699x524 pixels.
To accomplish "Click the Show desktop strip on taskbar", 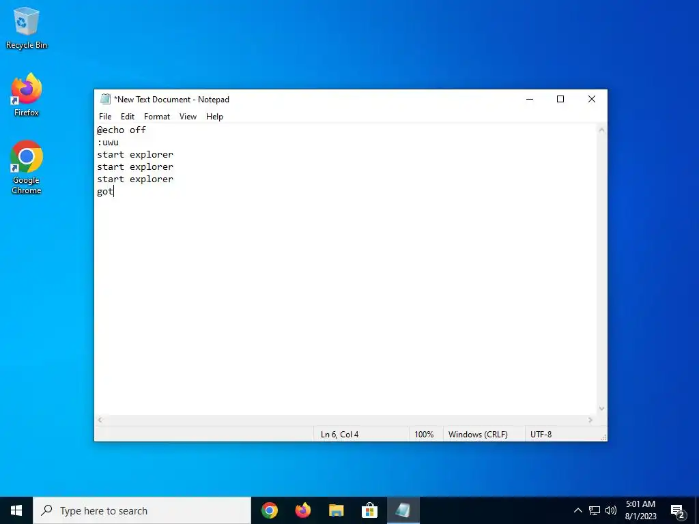I will 697,510.
